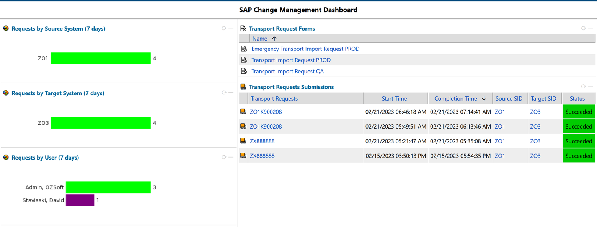Image resolution: width=597 pixels, height=228 pixels.
Task: Click the Succeeded status in the 05:49:51 AM row
Action: pos(579,127)
